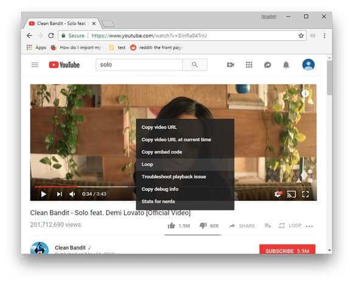Add video to a playlist icon
The height and width of the screenshot is (283, 353).
point(268,226)
